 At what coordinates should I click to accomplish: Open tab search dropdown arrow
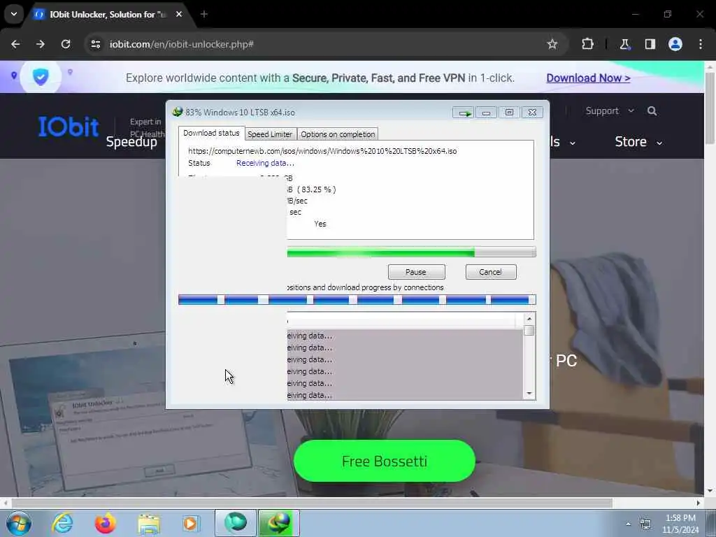tap(14, 14)
